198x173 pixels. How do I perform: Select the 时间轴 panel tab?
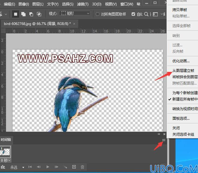point(6,140)
